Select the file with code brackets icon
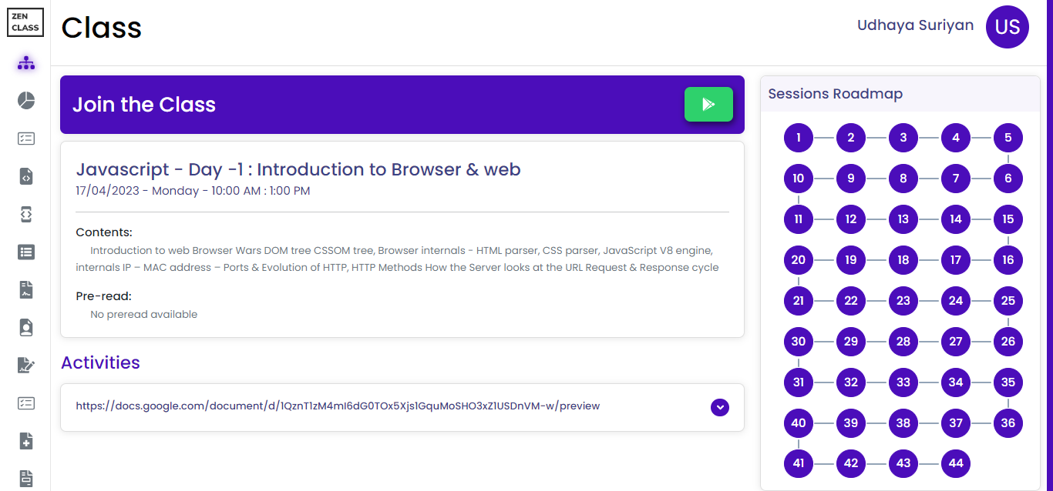 click(26, 176)
